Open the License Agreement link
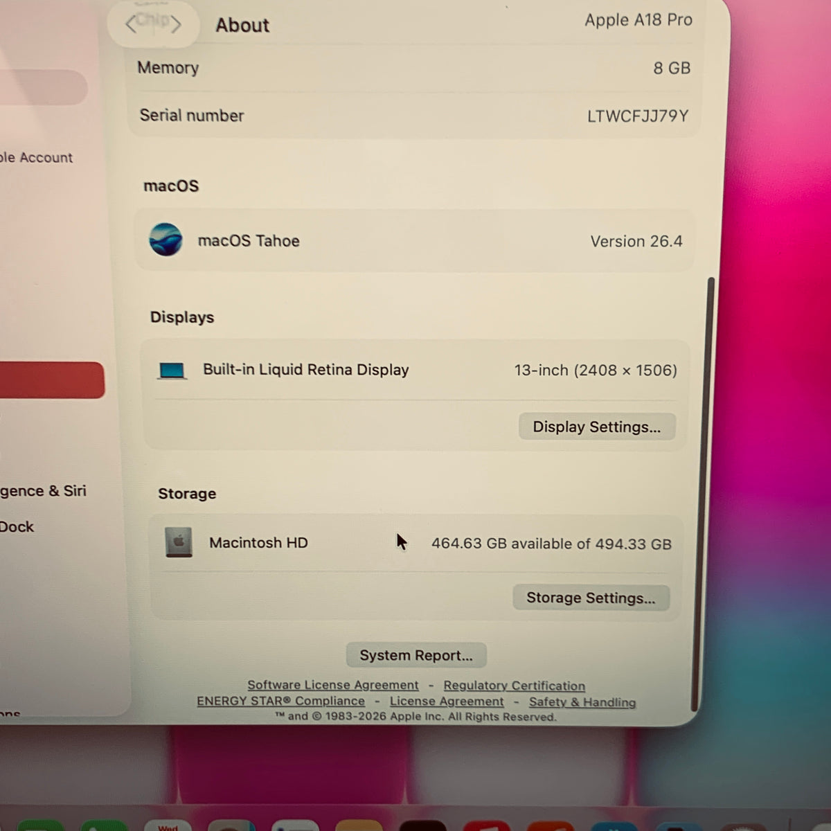Screen dimensions: 831x831 click(447, 702)
